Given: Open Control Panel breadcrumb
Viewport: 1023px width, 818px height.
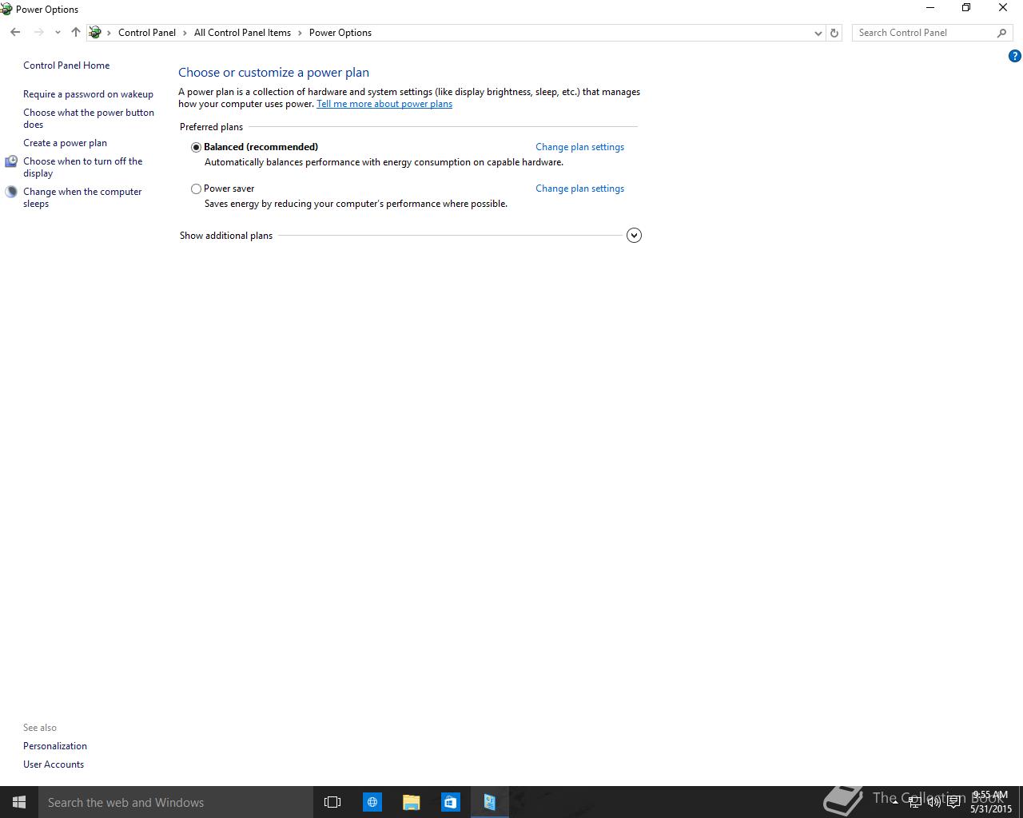Looking at the screenshot, I should pos(147,33).
